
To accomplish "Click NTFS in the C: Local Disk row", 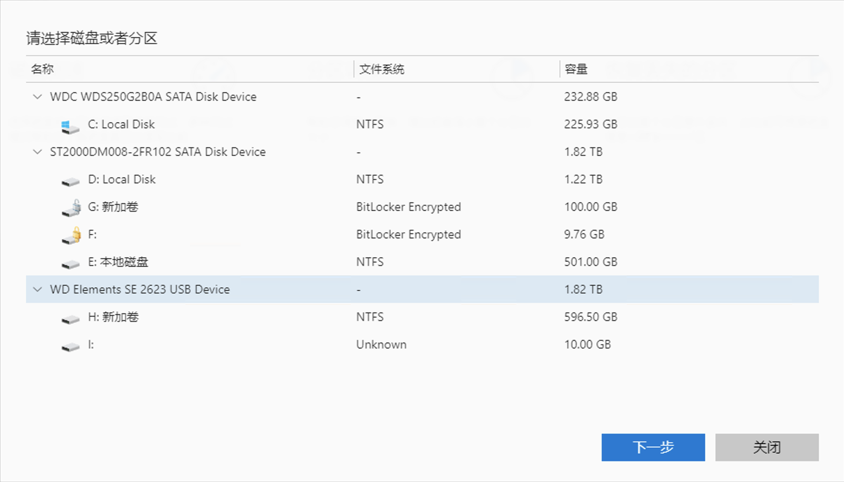I will point(370,124).
